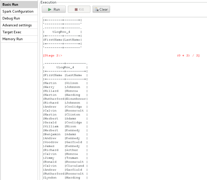Image resolution: width=207 pixels, height=180 pixels.
Task: Select the Jimmy Truman output row
Action: [x=65, y=158]
